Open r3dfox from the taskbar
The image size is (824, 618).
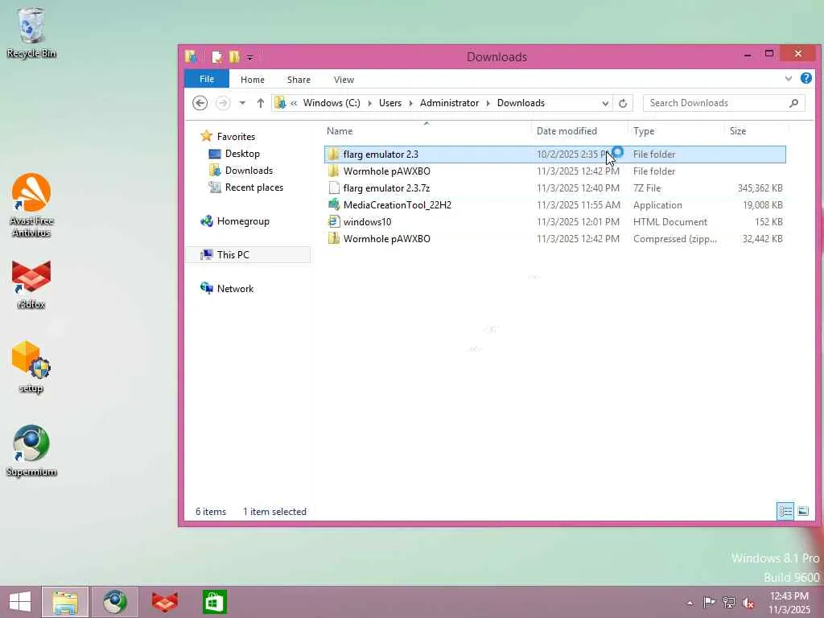click(x=164, y=602)
